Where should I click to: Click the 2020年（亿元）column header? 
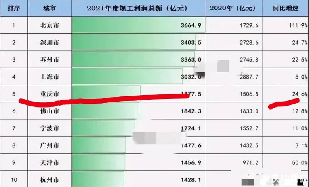[x=234, y=8]
